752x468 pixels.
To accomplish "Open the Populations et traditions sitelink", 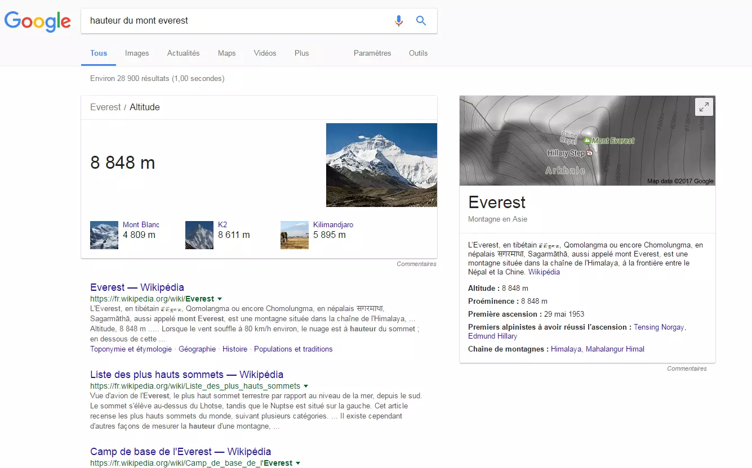I will 293,349.
